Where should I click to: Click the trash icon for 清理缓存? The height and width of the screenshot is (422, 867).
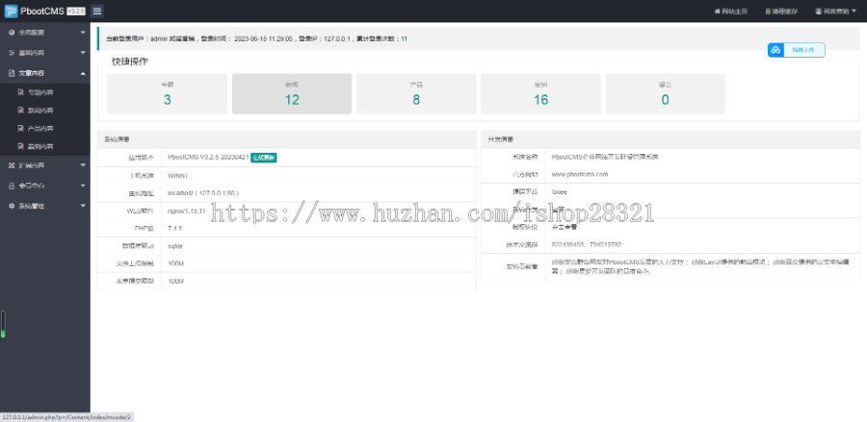tap(768, 11)
